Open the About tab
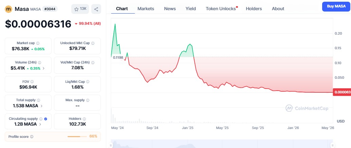Image resolution: width=351 pixels, height=148 pixels. [x=278, y=9]
